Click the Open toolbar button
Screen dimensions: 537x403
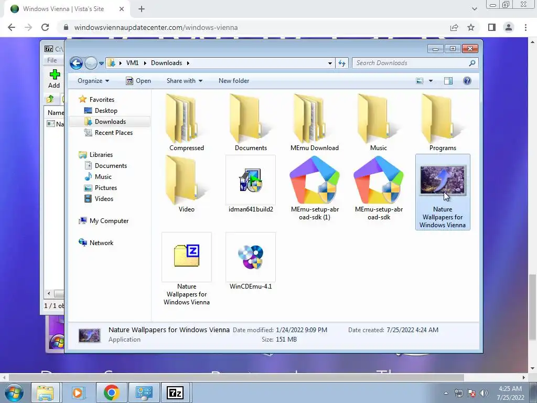[x=138, y=81]
